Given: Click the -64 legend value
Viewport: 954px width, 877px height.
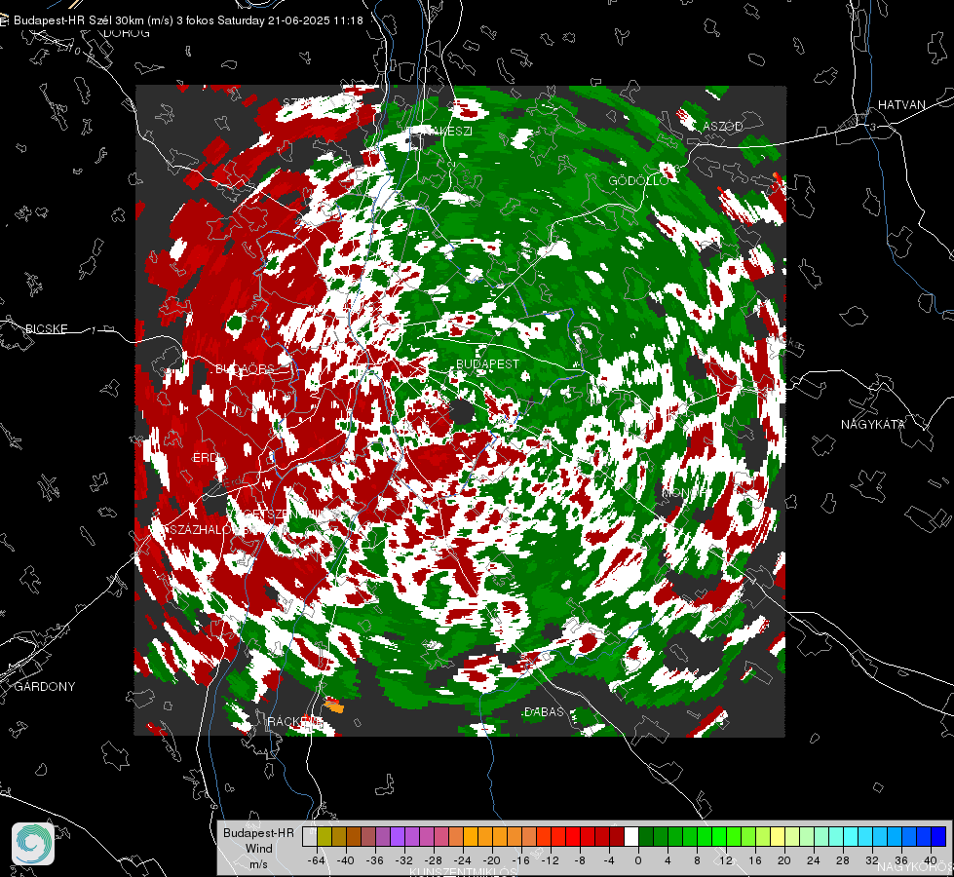Looking at the screenshot, I should point(316,860).
